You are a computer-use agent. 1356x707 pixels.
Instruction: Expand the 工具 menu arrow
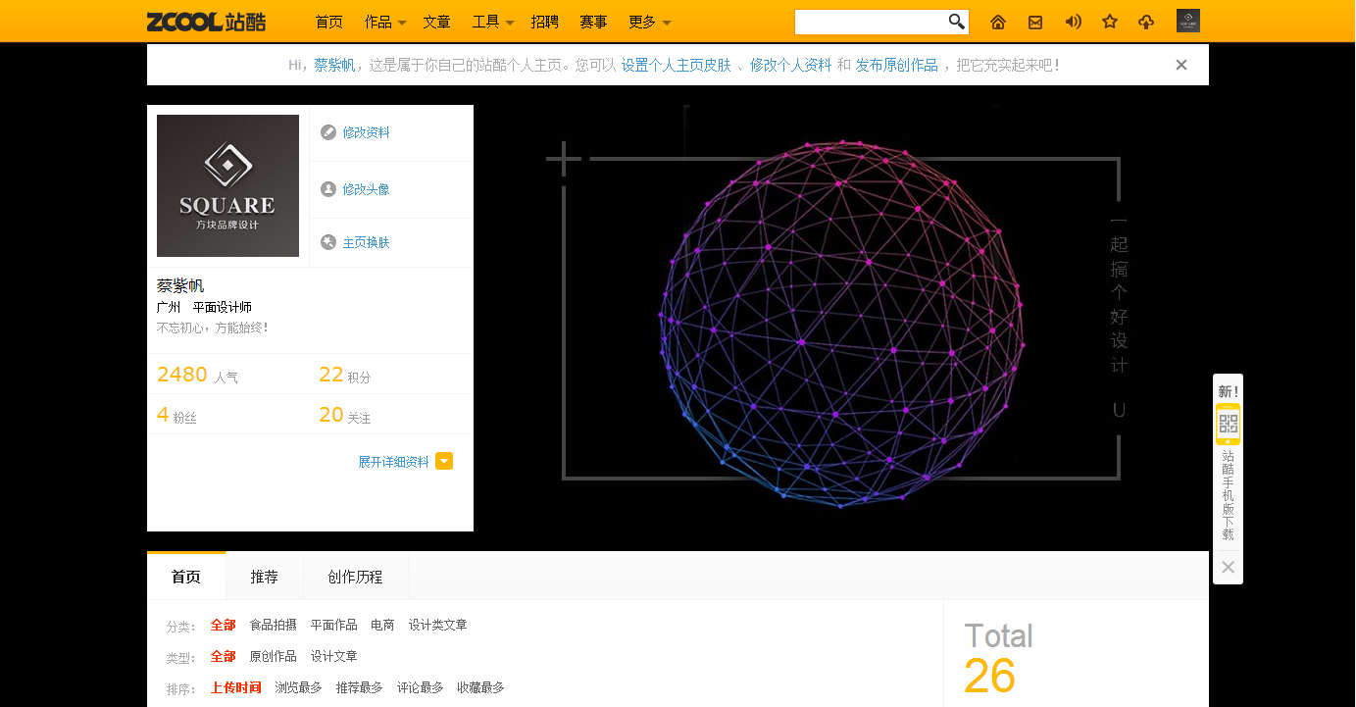pyautogui.click(x=510, y=23)
